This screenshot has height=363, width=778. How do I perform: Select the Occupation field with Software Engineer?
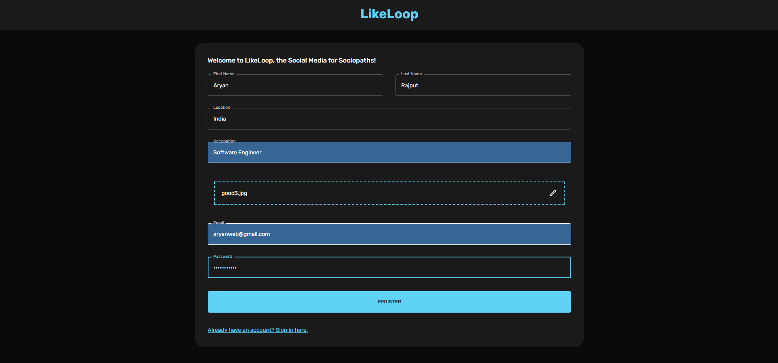(x=389, y=152)
